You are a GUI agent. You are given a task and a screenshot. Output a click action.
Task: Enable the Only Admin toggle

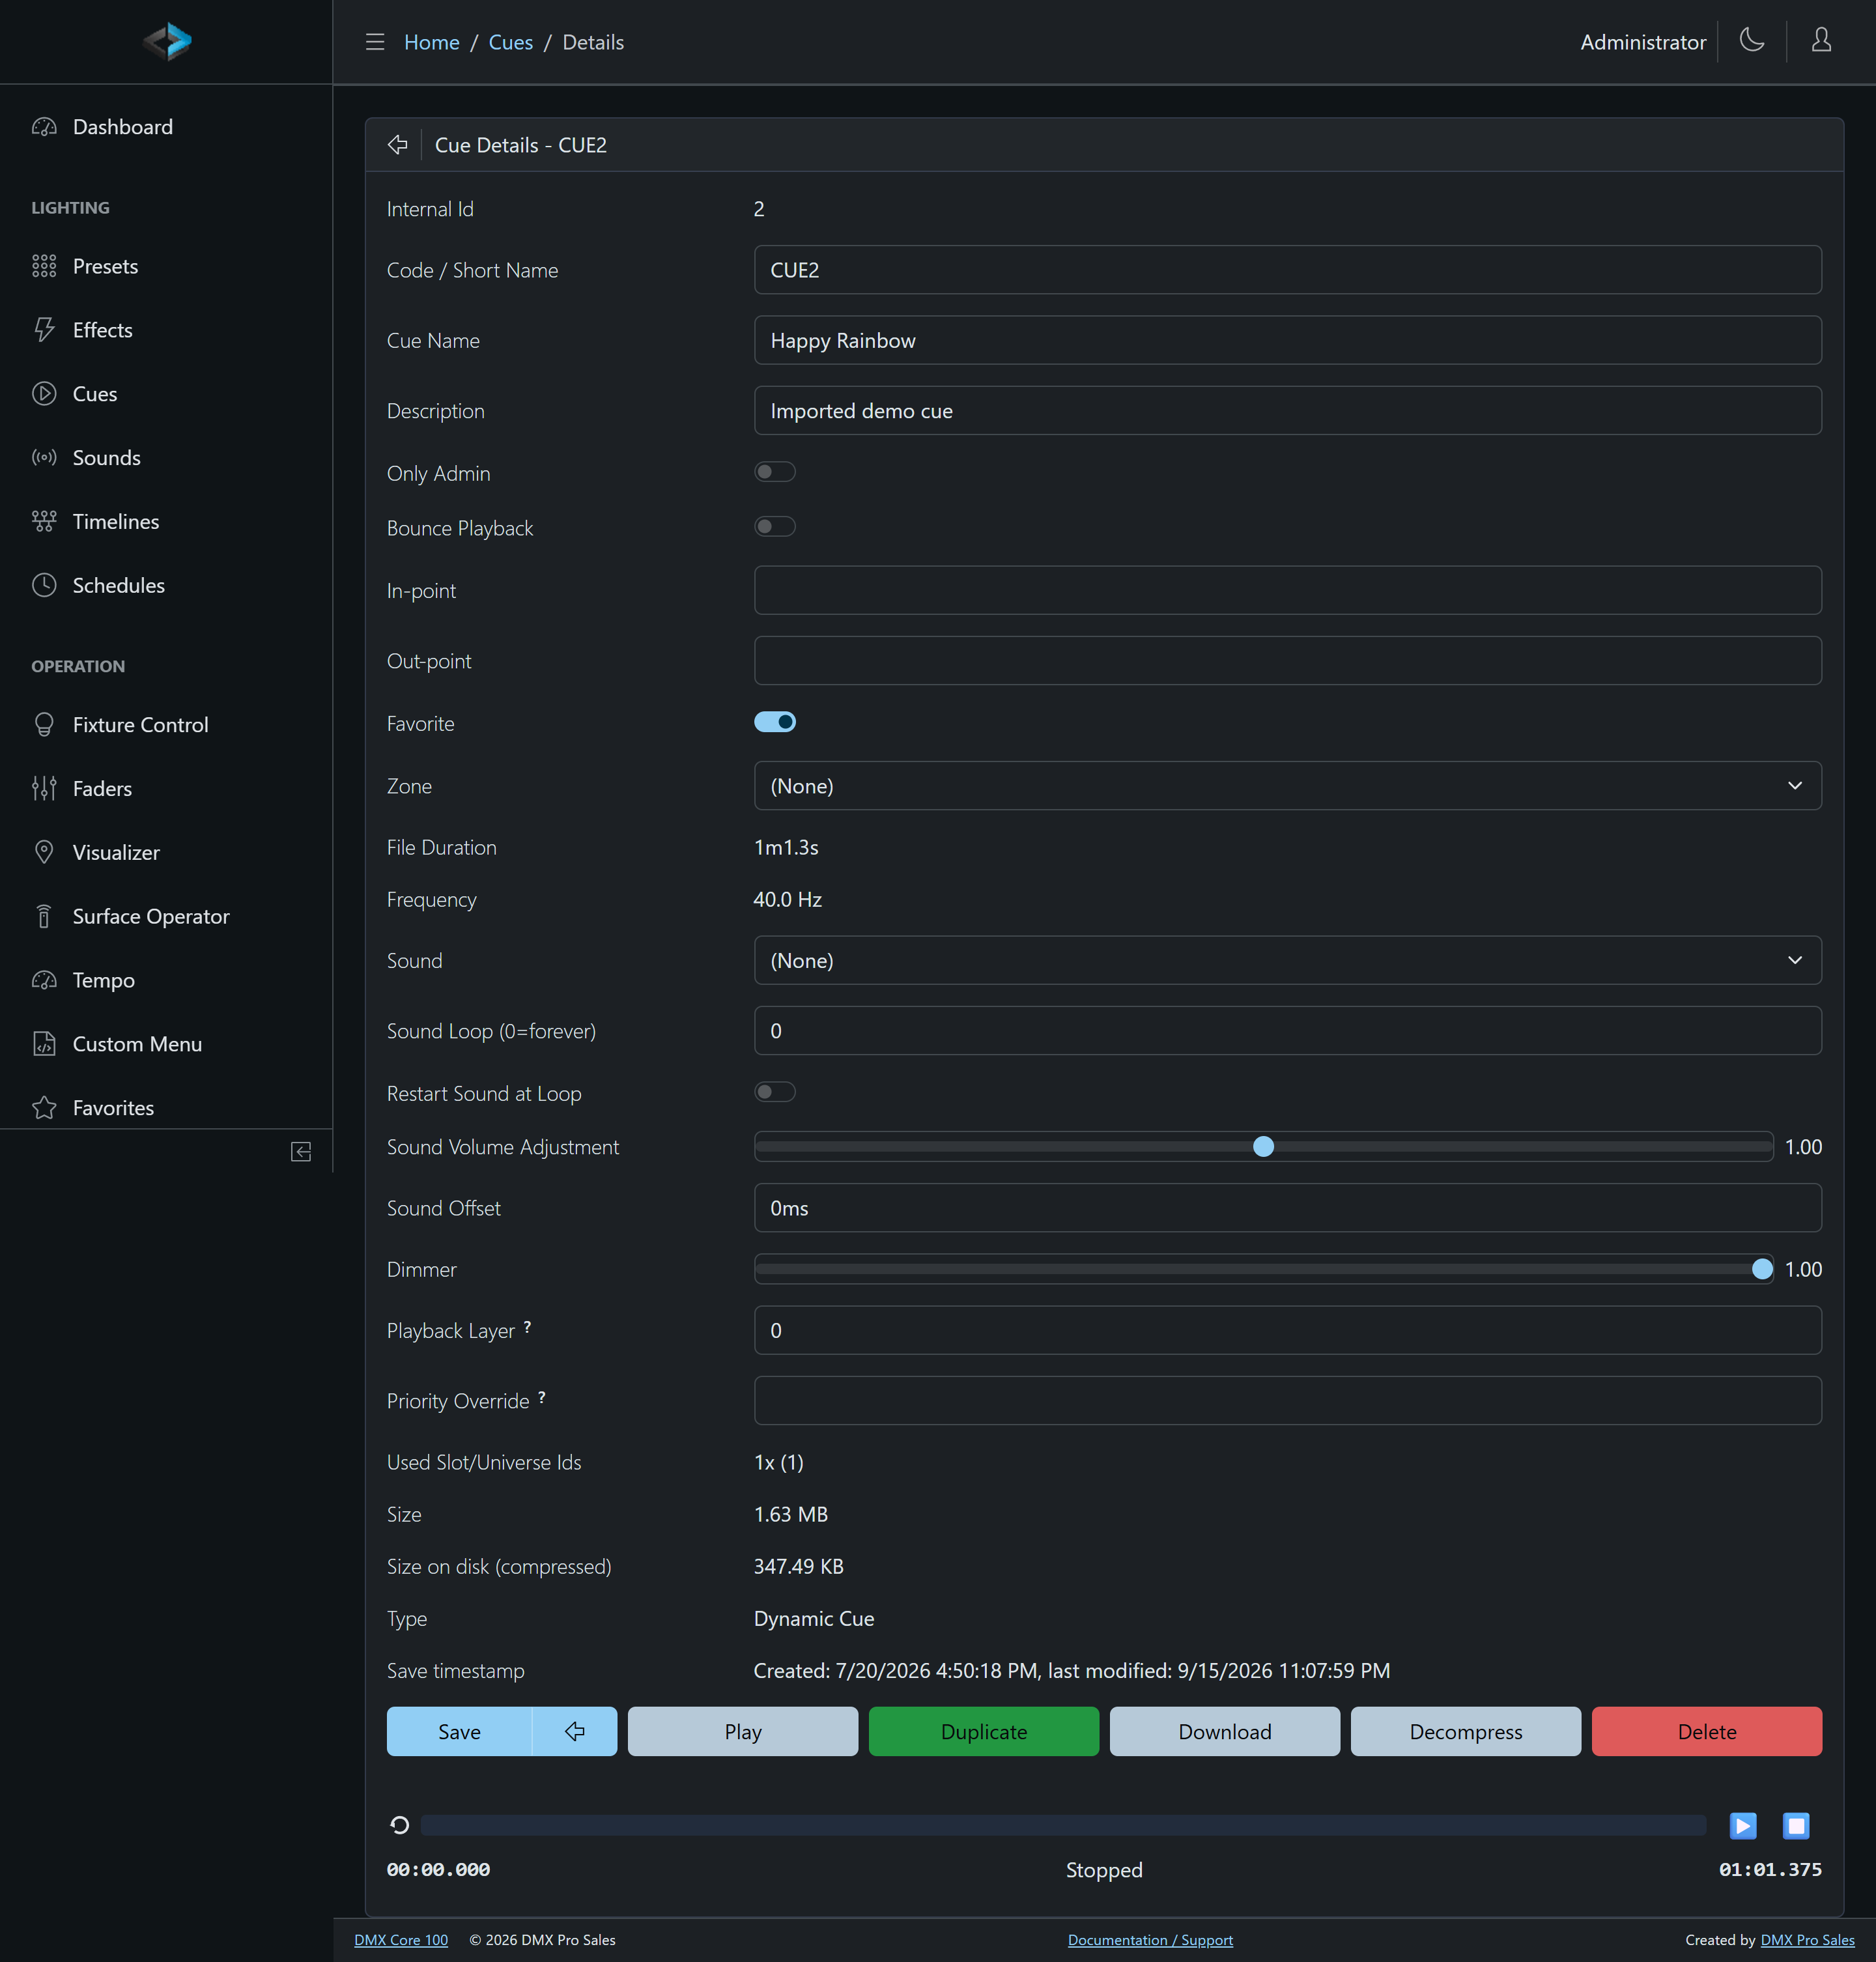click(x=775, y=472)
